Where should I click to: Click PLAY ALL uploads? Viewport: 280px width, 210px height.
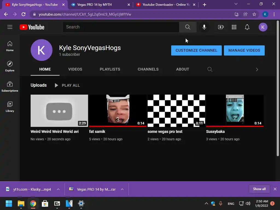point(67,85)
